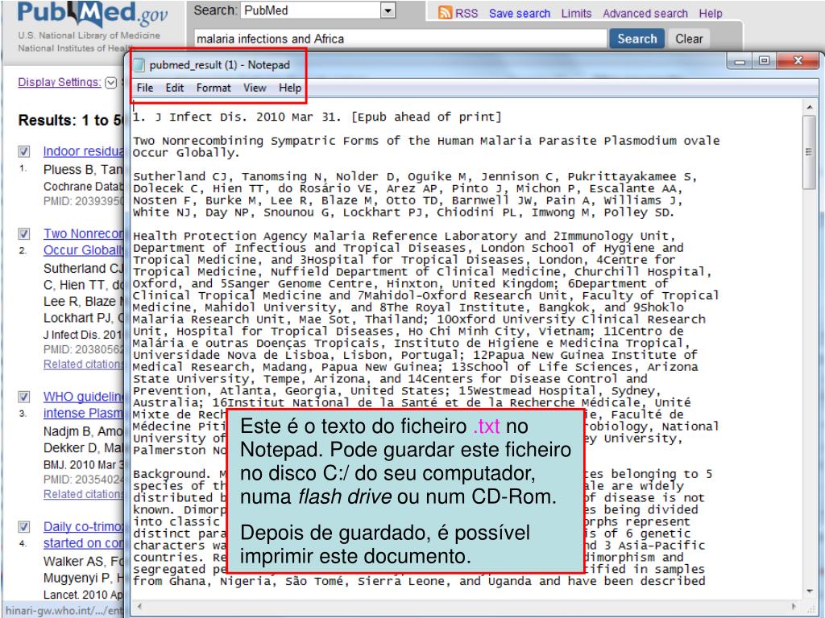Open the PubMed Help link
The height and width of the screenshot is (618, 825).
point(711,14)
